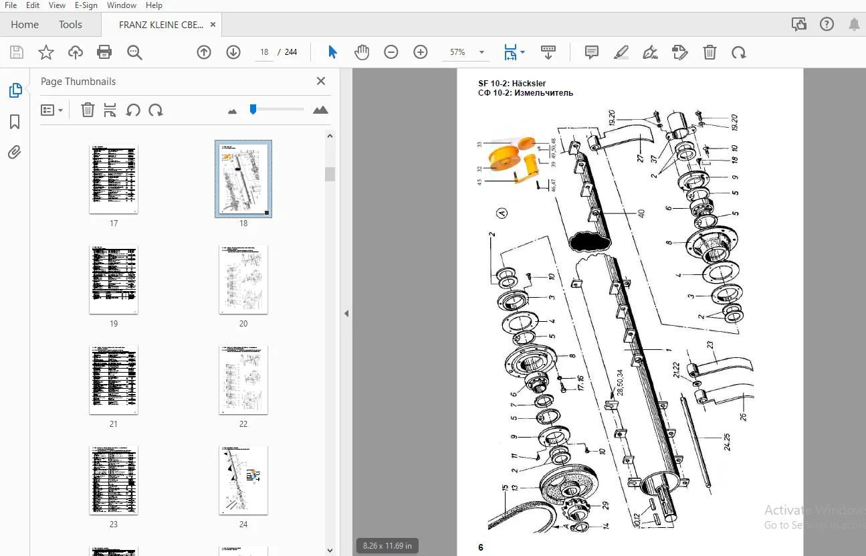
Task: Open the Attachments paperclip panel
Action: (x=15, y=153)
